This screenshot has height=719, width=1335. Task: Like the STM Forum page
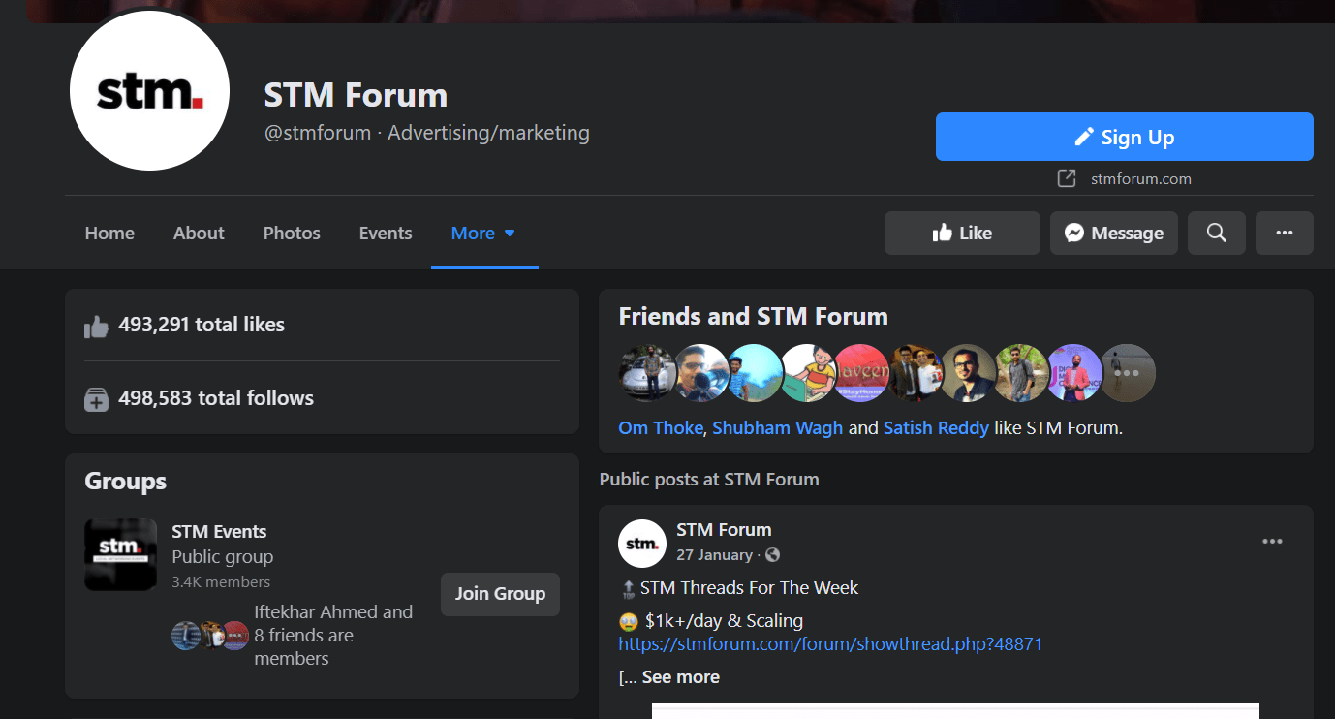(x=962, y=233)
